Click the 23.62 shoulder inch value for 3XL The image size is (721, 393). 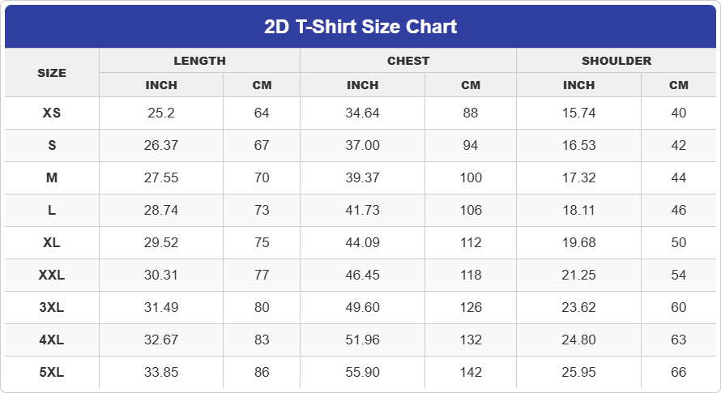[x=578, y=308]
